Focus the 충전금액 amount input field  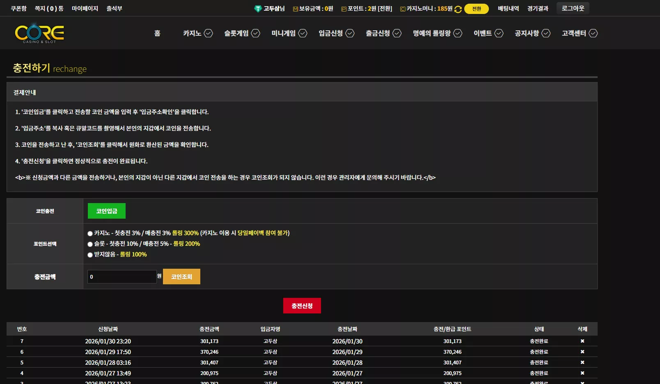click(122, 277)
